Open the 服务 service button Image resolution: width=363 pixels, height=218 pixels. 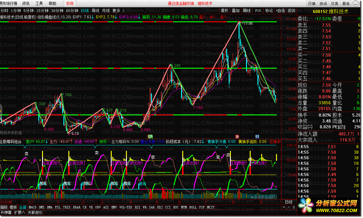[346, 3]
